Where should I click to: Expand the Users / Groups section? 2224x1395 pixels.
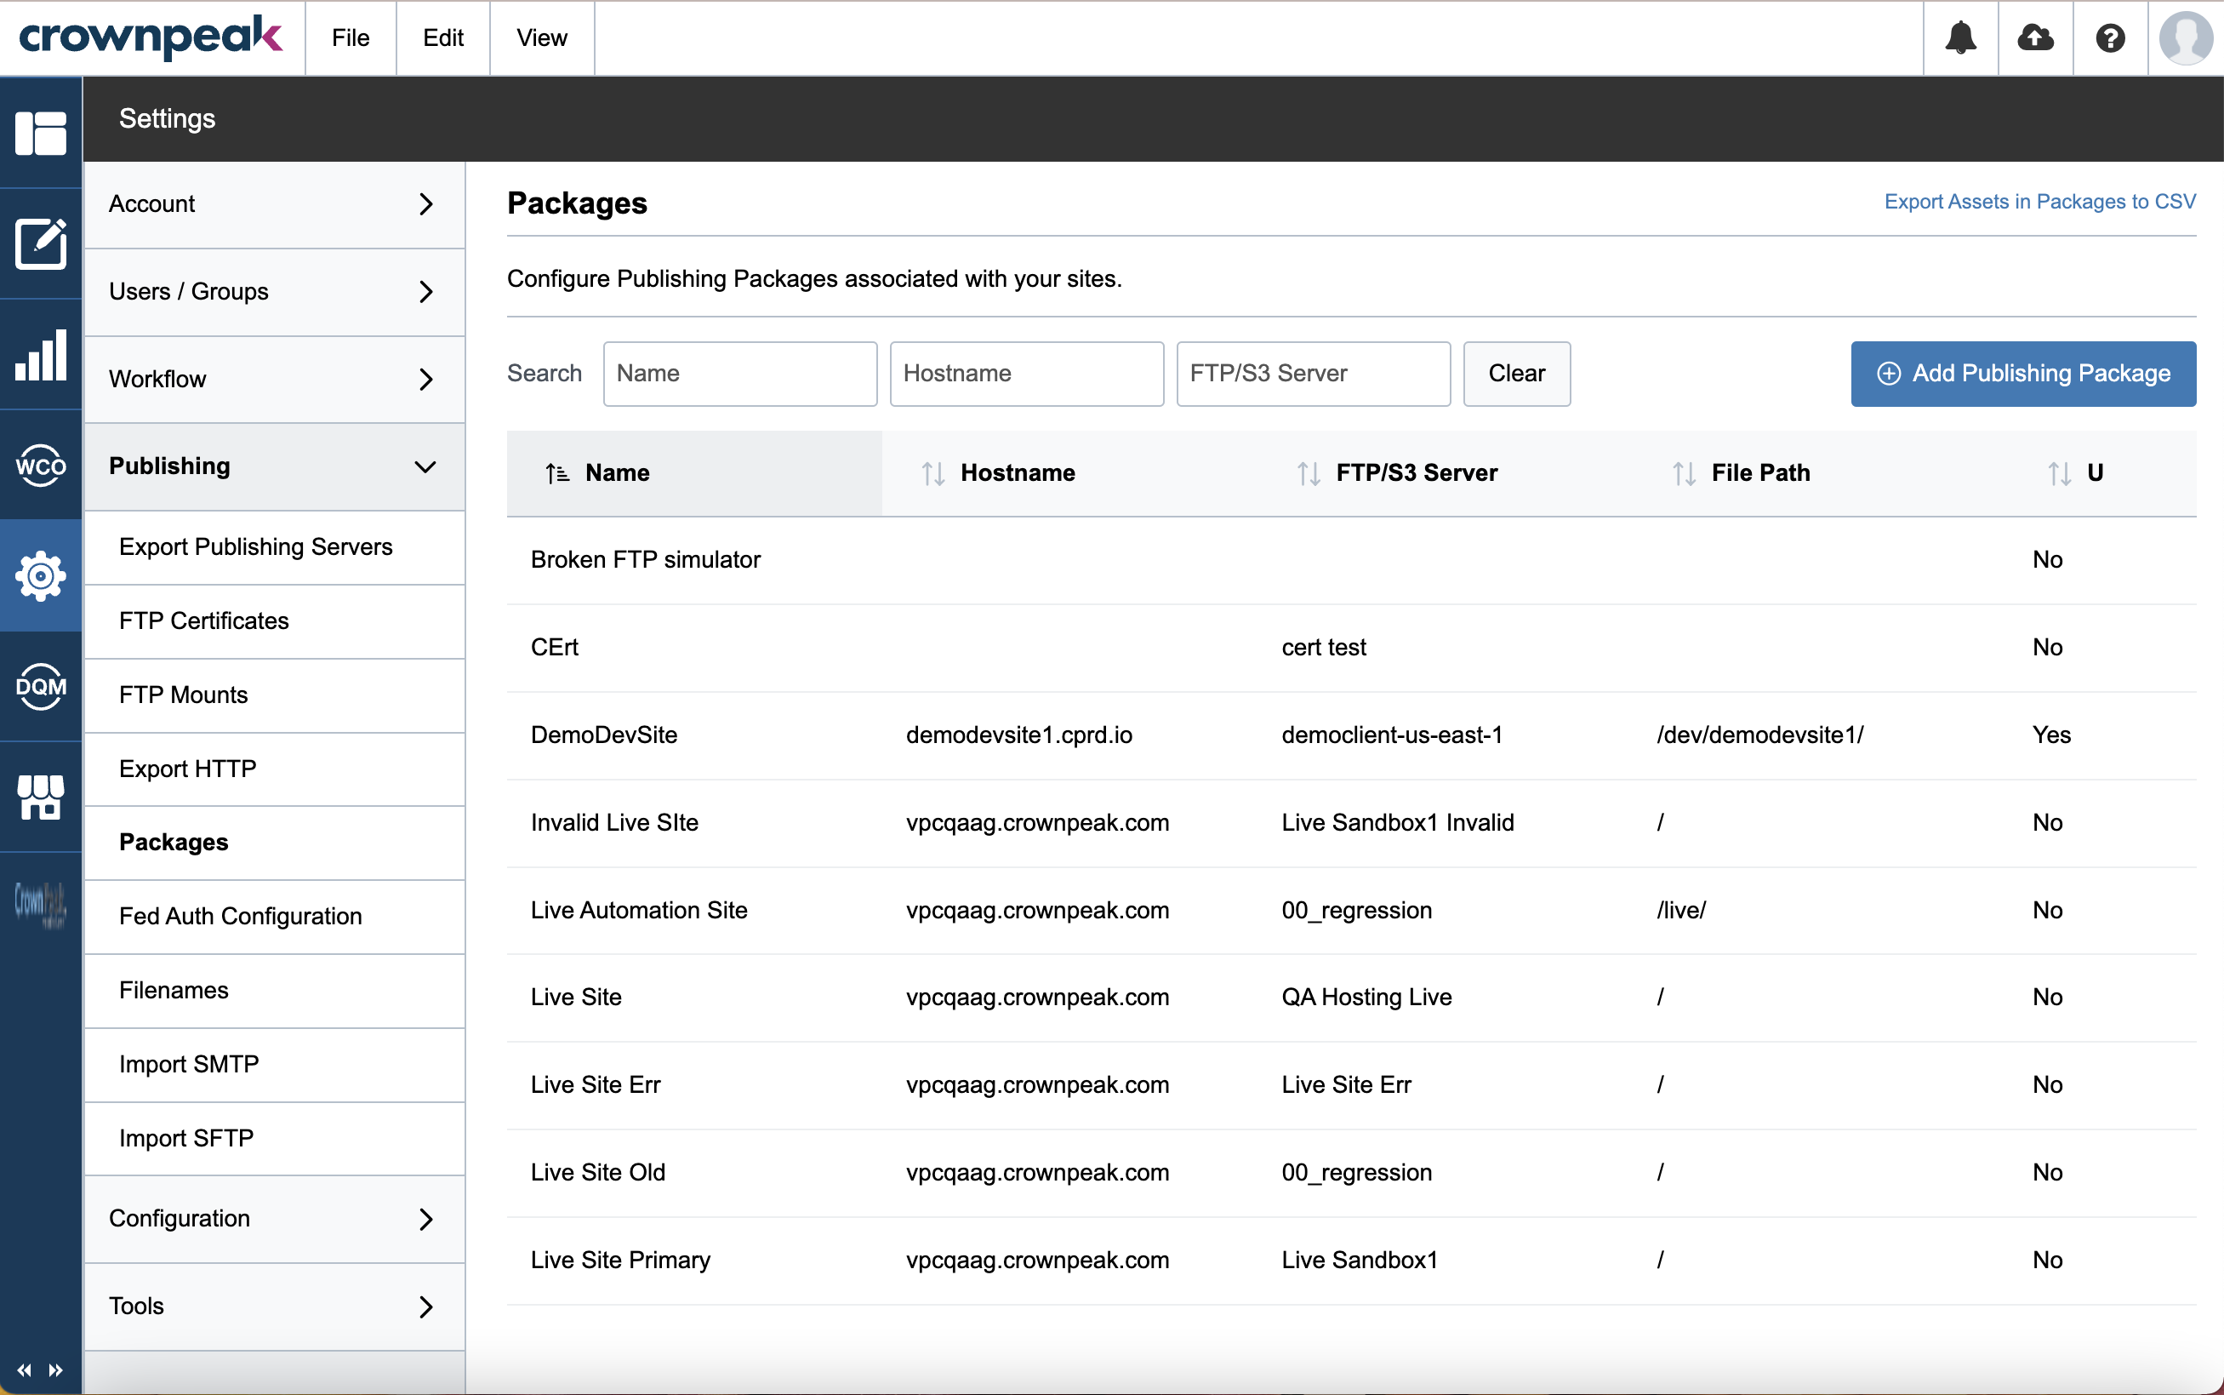[275, 292]
